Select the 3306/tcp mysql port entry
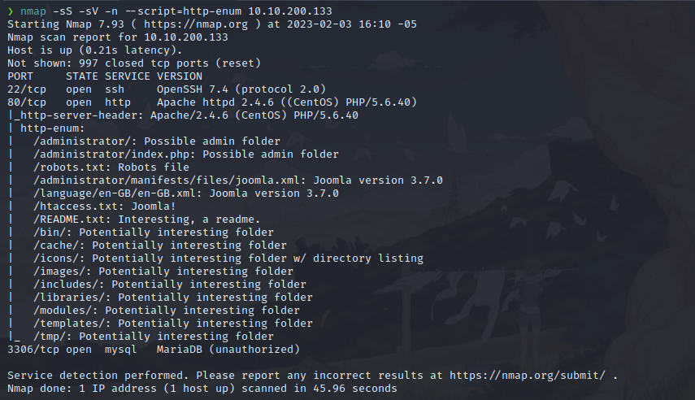Viewport: 695px width, 400px height. coord(29,350)
